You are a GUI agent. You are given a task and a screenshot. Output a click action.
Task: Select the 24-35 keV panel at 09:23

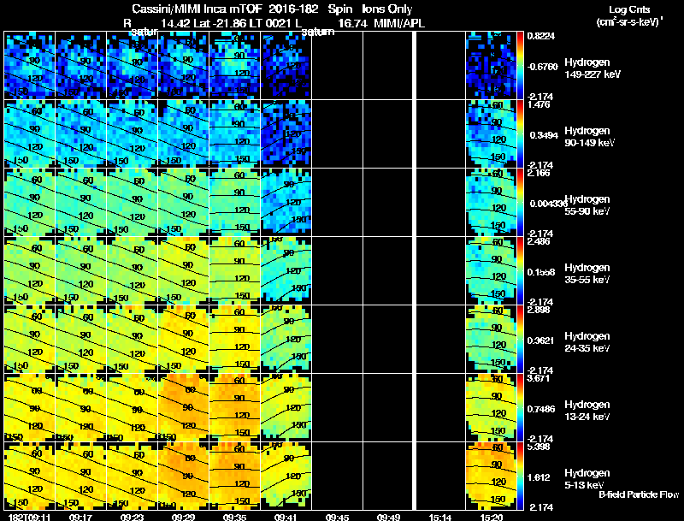133,339
